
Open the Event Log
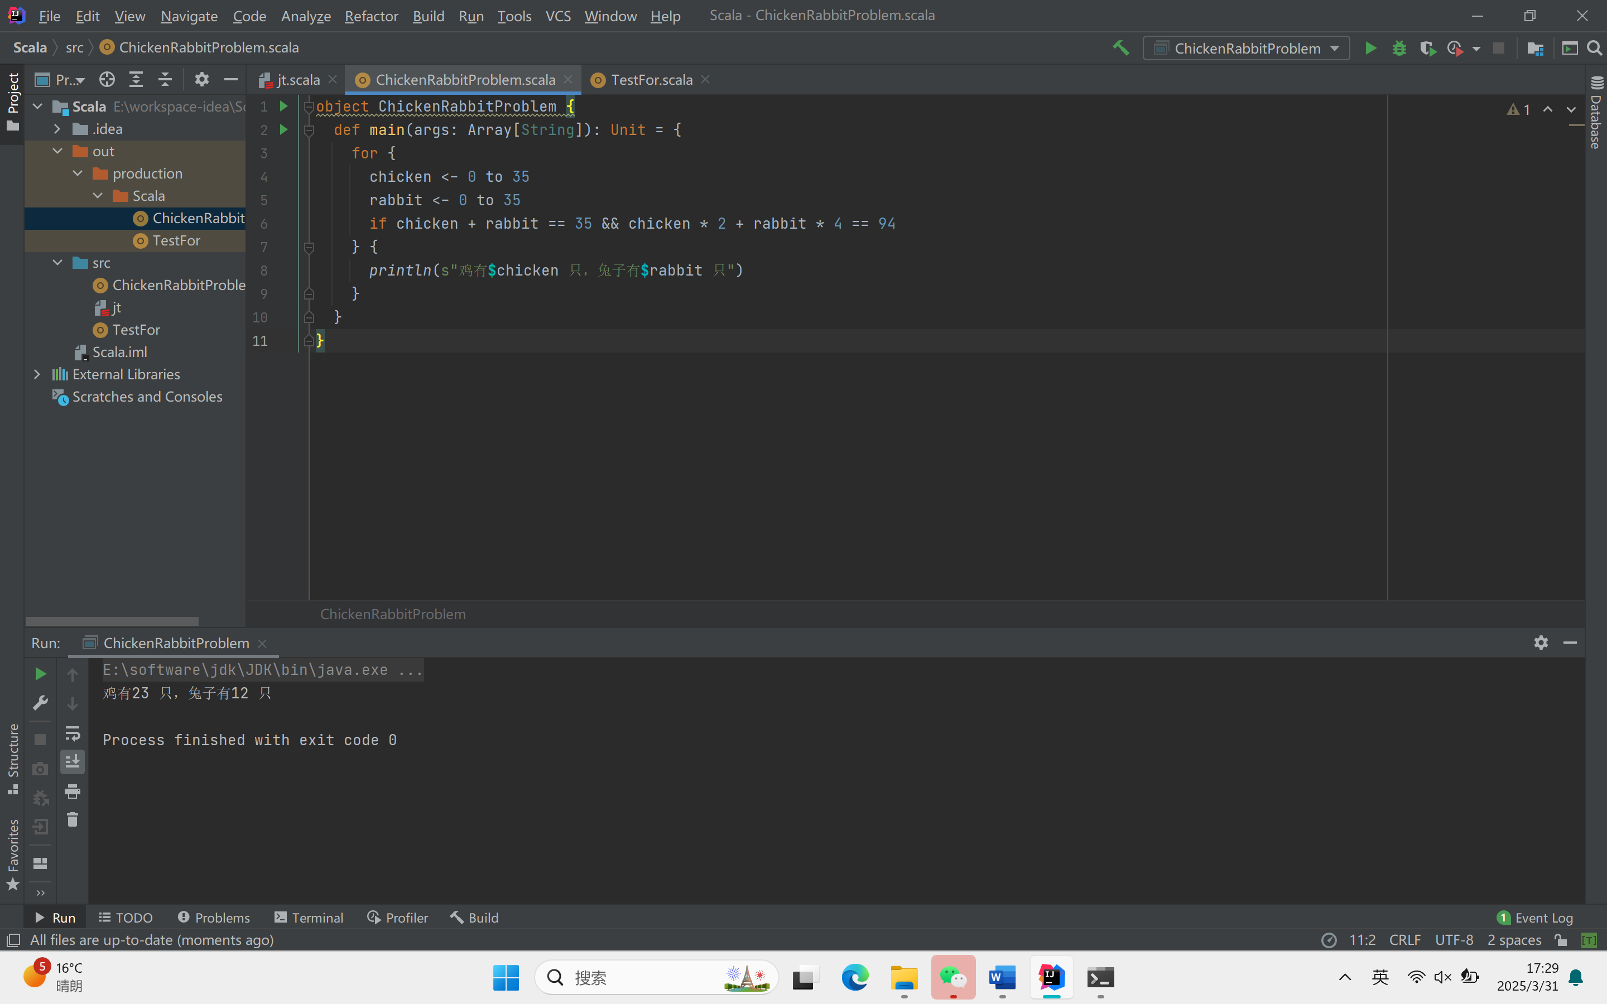[x=1535, y=917]
